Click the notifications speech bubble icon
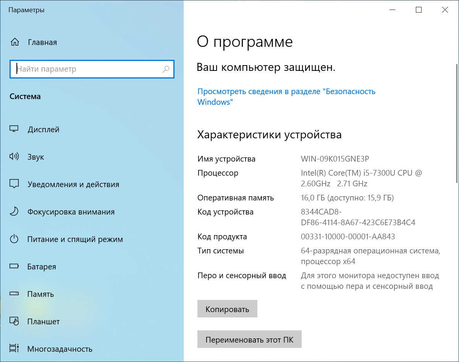 (x=14, y=184)
